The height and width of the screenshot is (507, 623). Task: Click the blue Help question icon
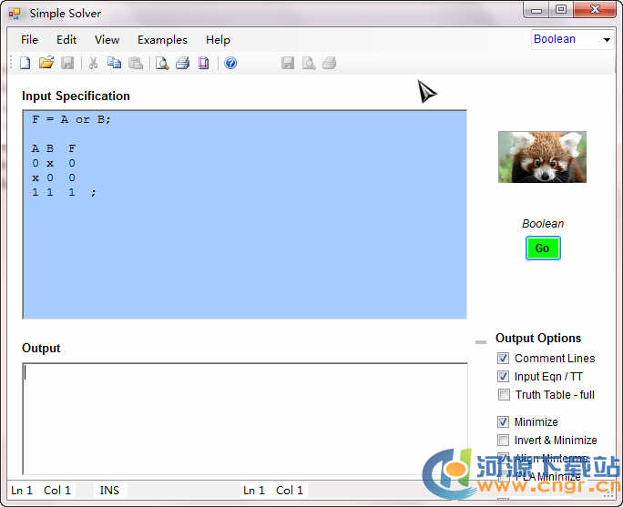(x=230, y=63)
